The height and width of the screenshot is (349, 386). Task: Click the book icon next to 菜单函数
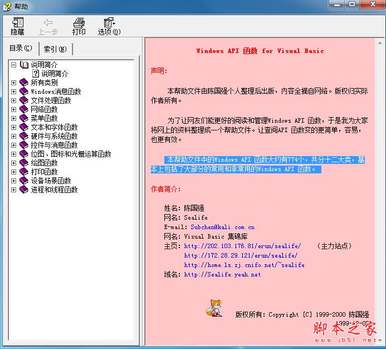coord(24,118)
